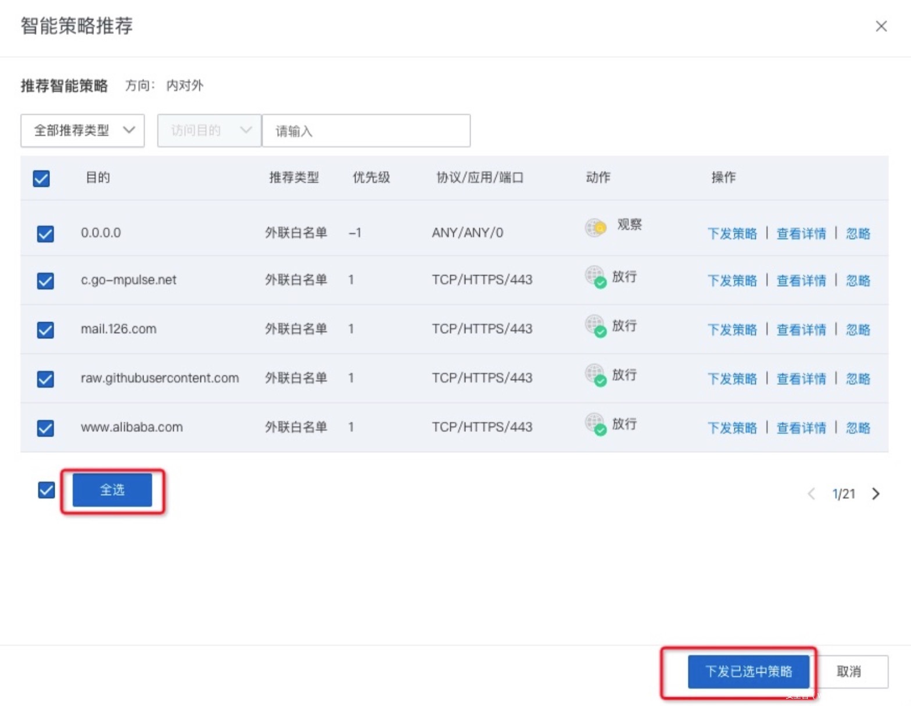The image size is (911, 706).
Task: Go to next page of recommendations
Action: (x=876, y=494)
